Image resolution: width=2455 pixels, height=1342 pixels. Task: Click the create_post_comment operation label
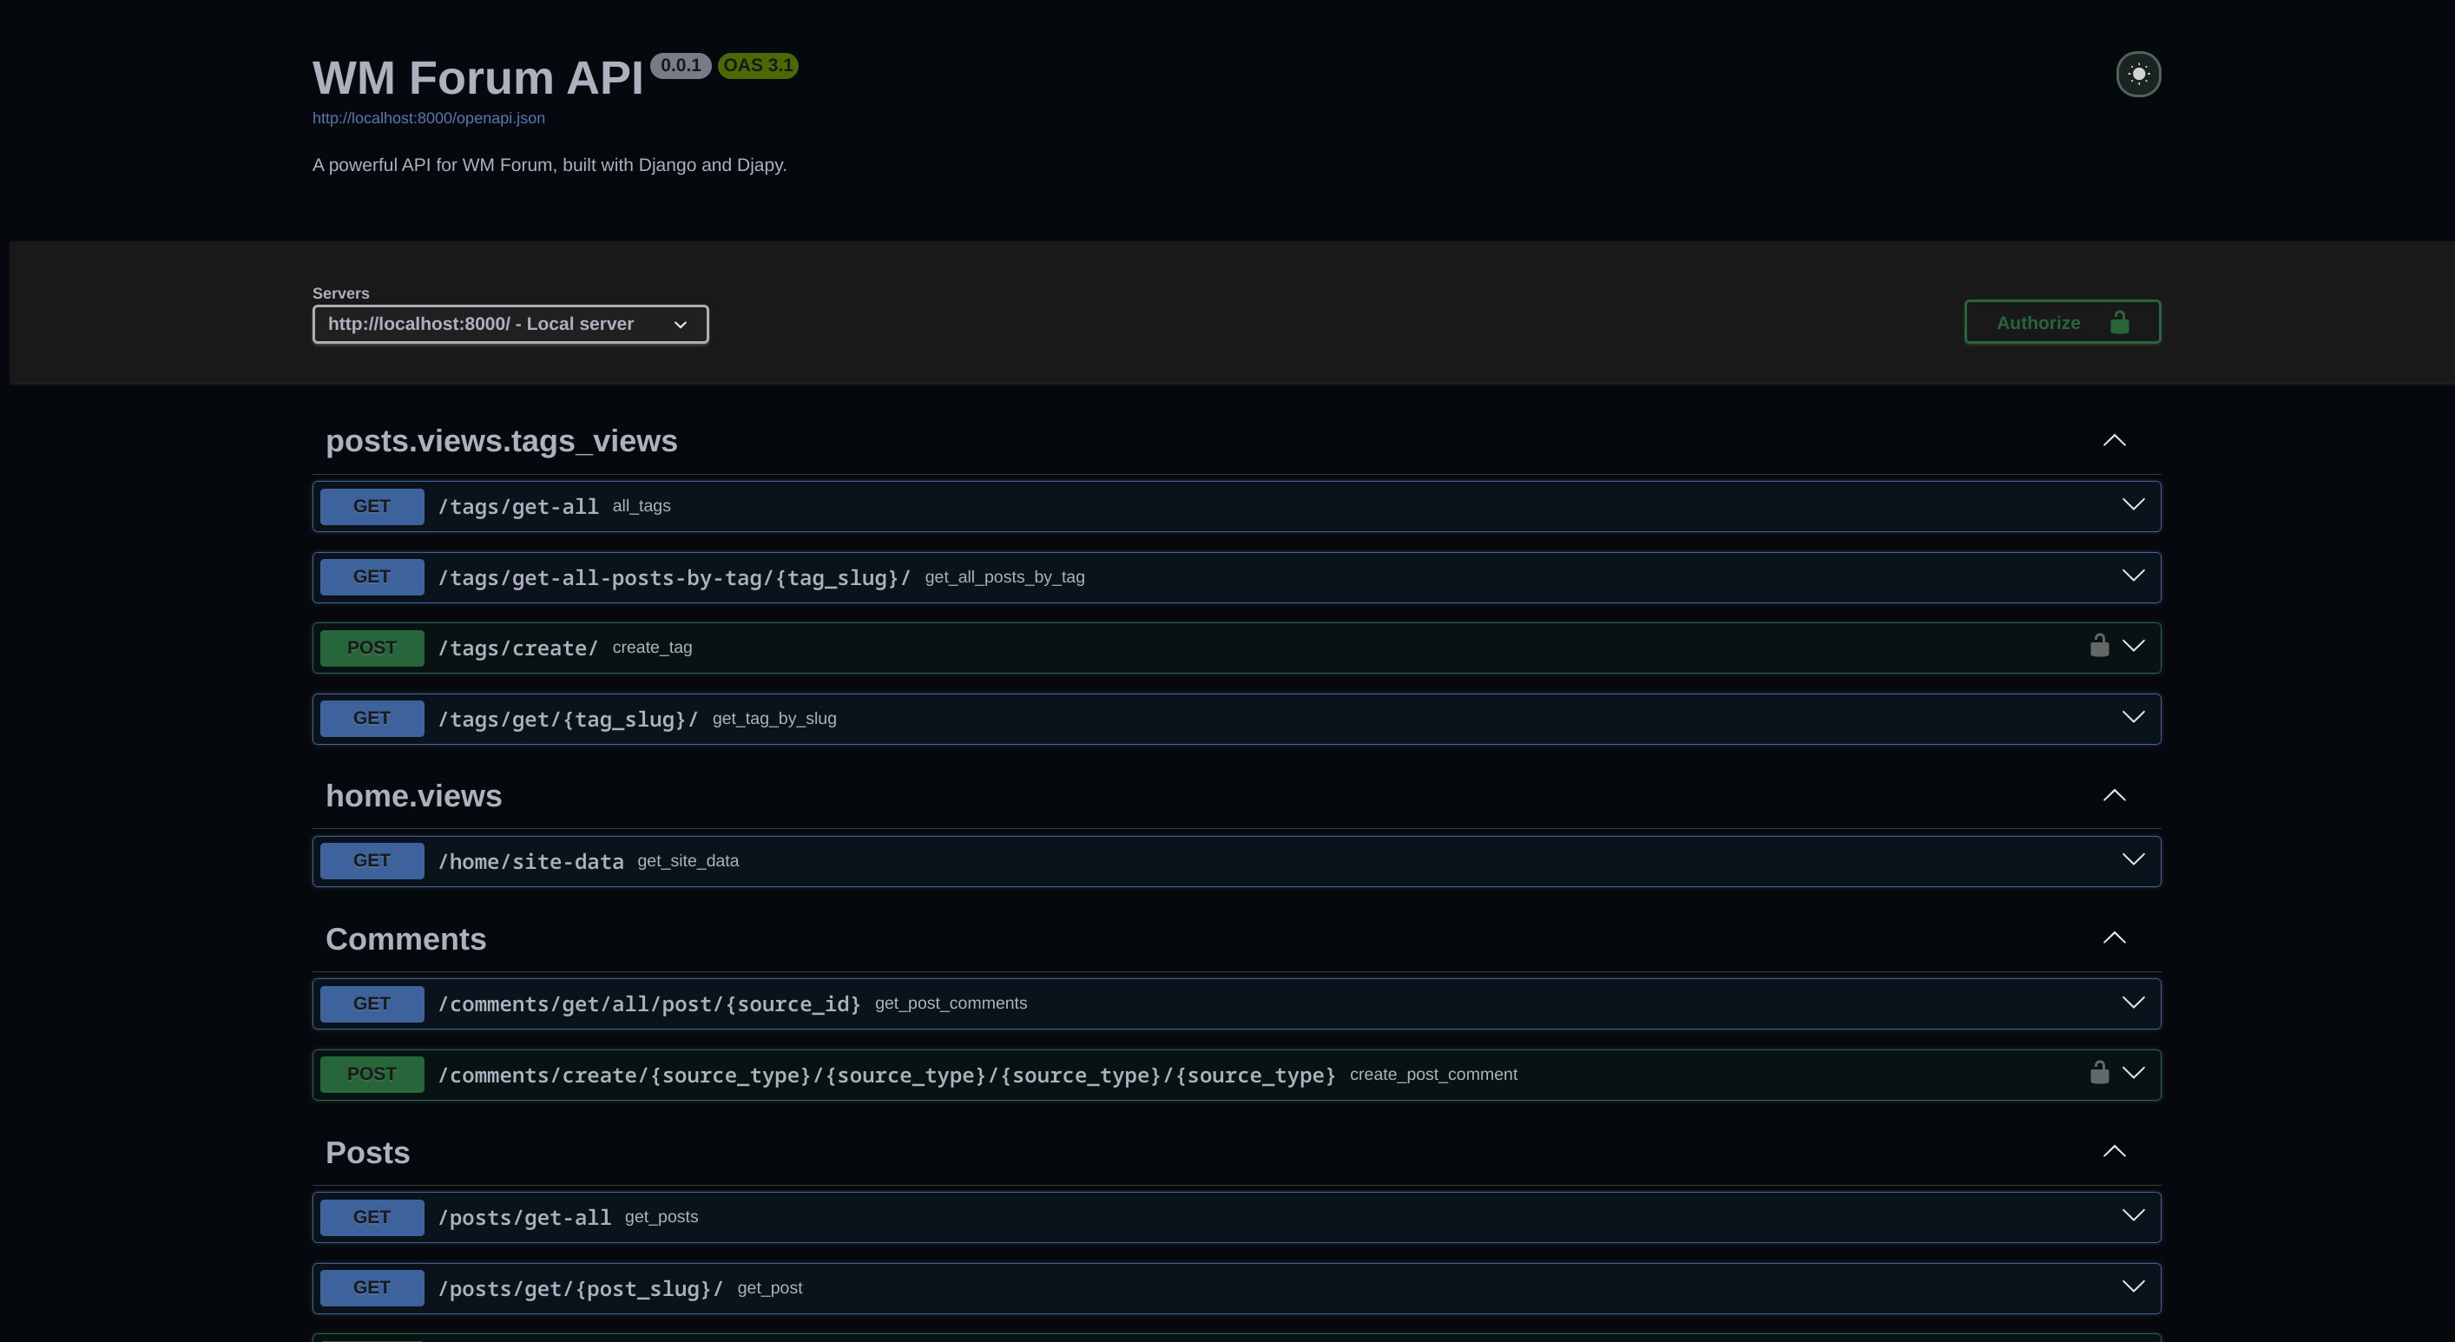coord(1433,1074)
